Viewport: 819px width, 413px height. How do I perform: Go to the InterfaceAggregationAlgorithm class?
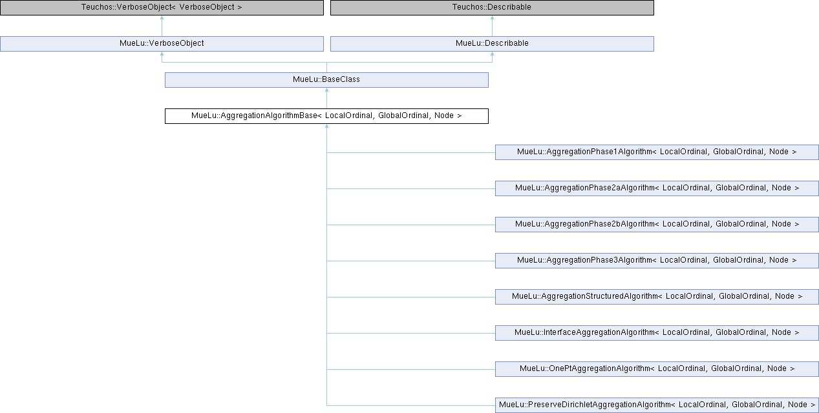point(657,332)
